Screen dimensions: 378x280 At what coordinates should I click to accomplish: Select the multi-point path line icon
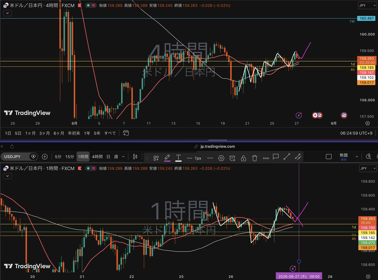tap(298, 157)
